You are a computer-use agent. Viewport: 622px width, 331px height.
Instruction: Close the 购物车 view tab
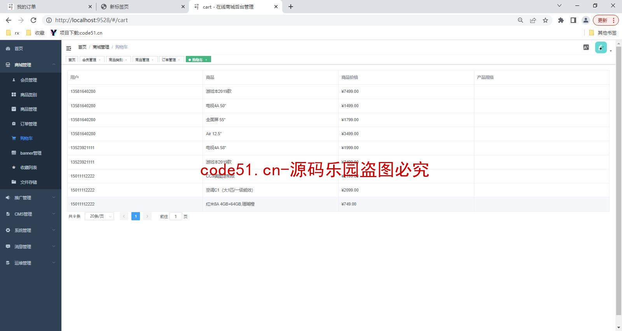click(206, 60)
